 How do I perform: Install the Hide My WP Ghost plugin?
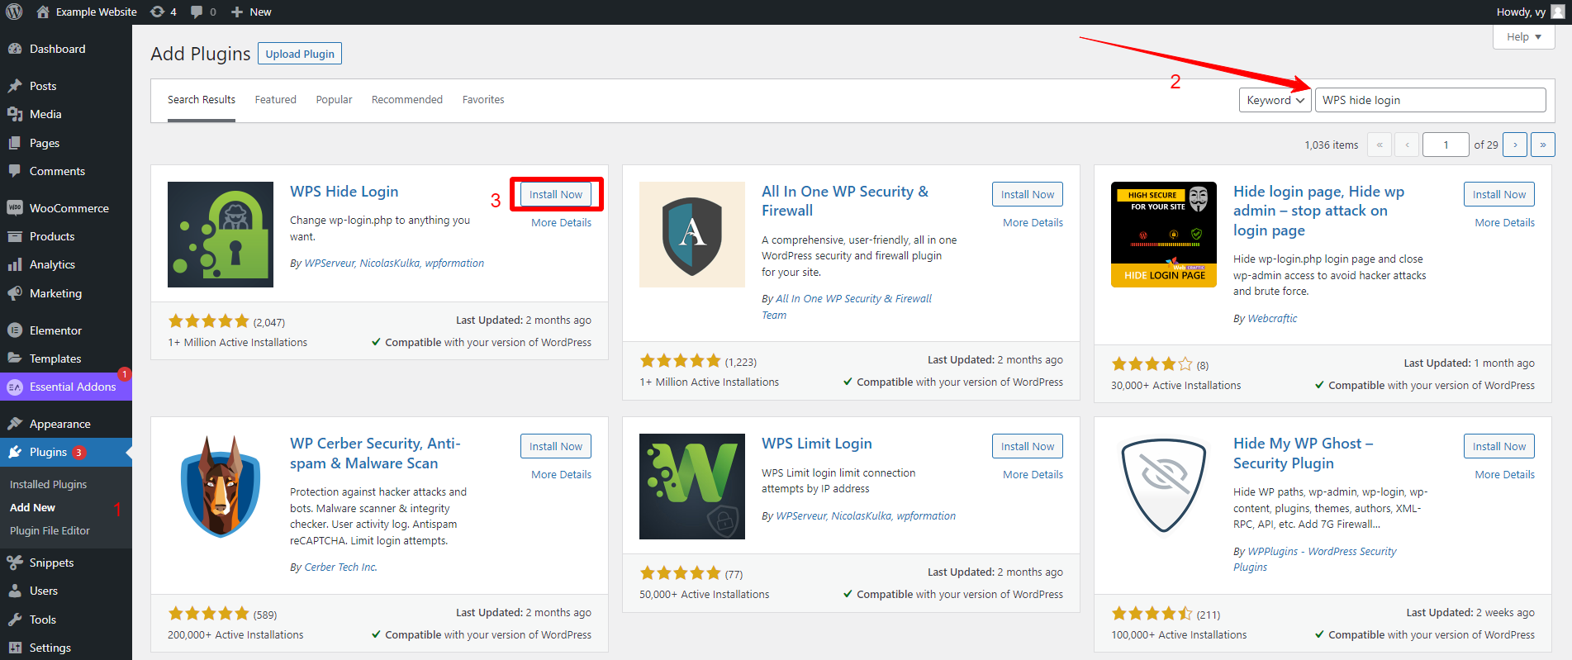click(1499, 446)
